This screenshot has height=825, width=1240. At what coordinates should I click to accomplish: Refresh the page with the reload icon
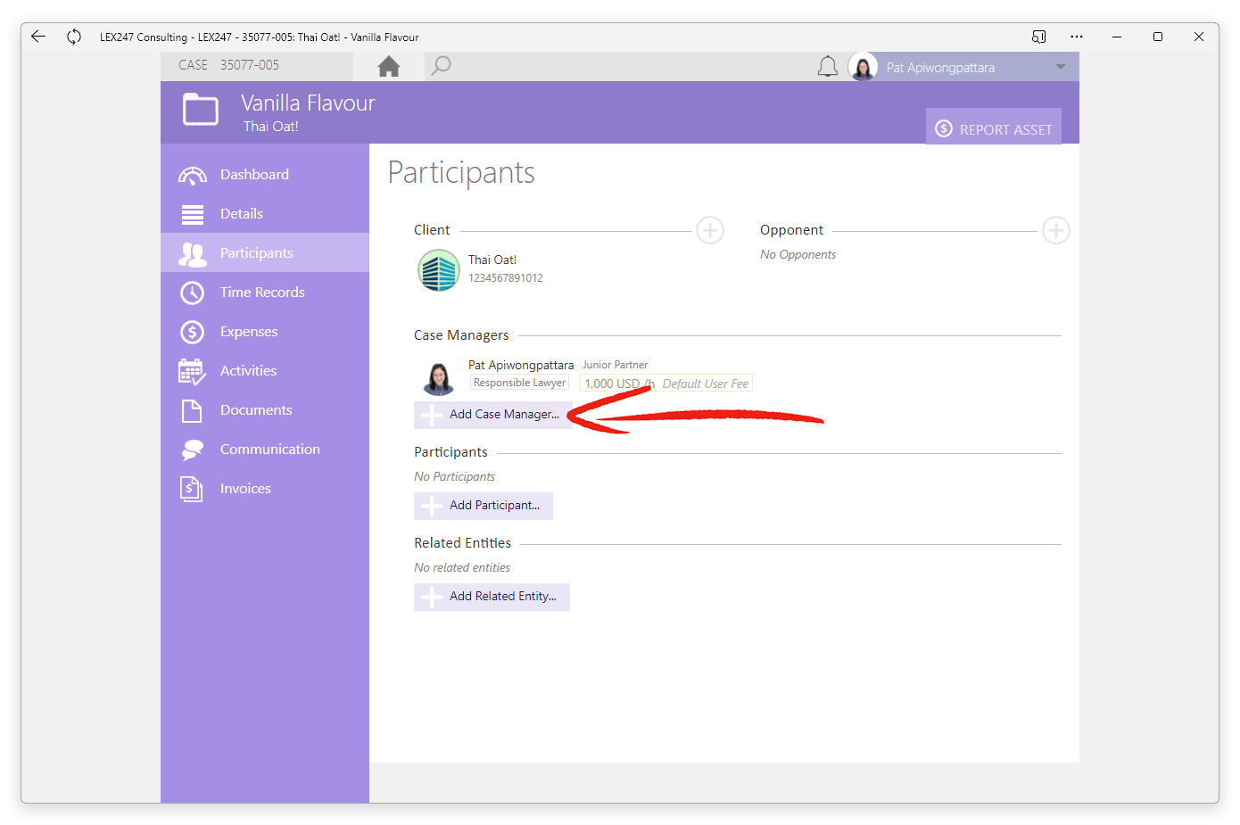tap(74, 37)
